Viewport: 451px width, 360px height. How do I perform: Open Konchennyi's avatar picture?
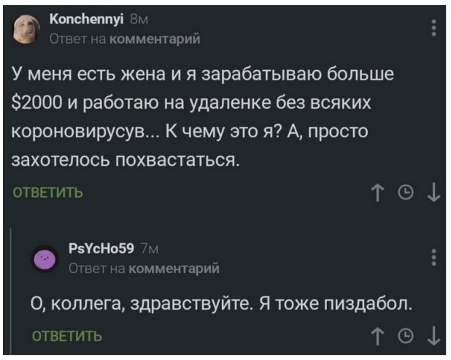26,29
